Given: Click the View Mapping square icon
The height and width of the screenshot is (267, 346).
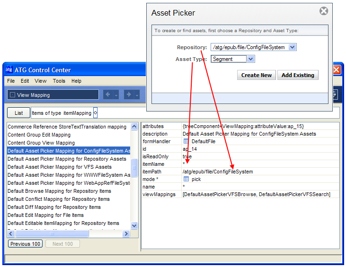Looking at the screenshot, I should point(13,95).
